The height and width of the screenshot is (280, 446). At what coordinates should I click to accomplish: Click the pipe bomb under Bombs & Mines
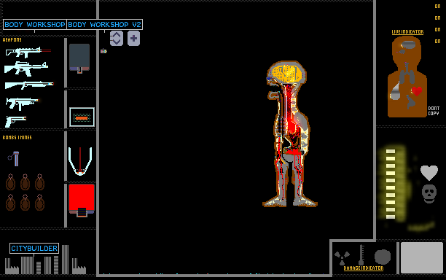pos(14,158)
